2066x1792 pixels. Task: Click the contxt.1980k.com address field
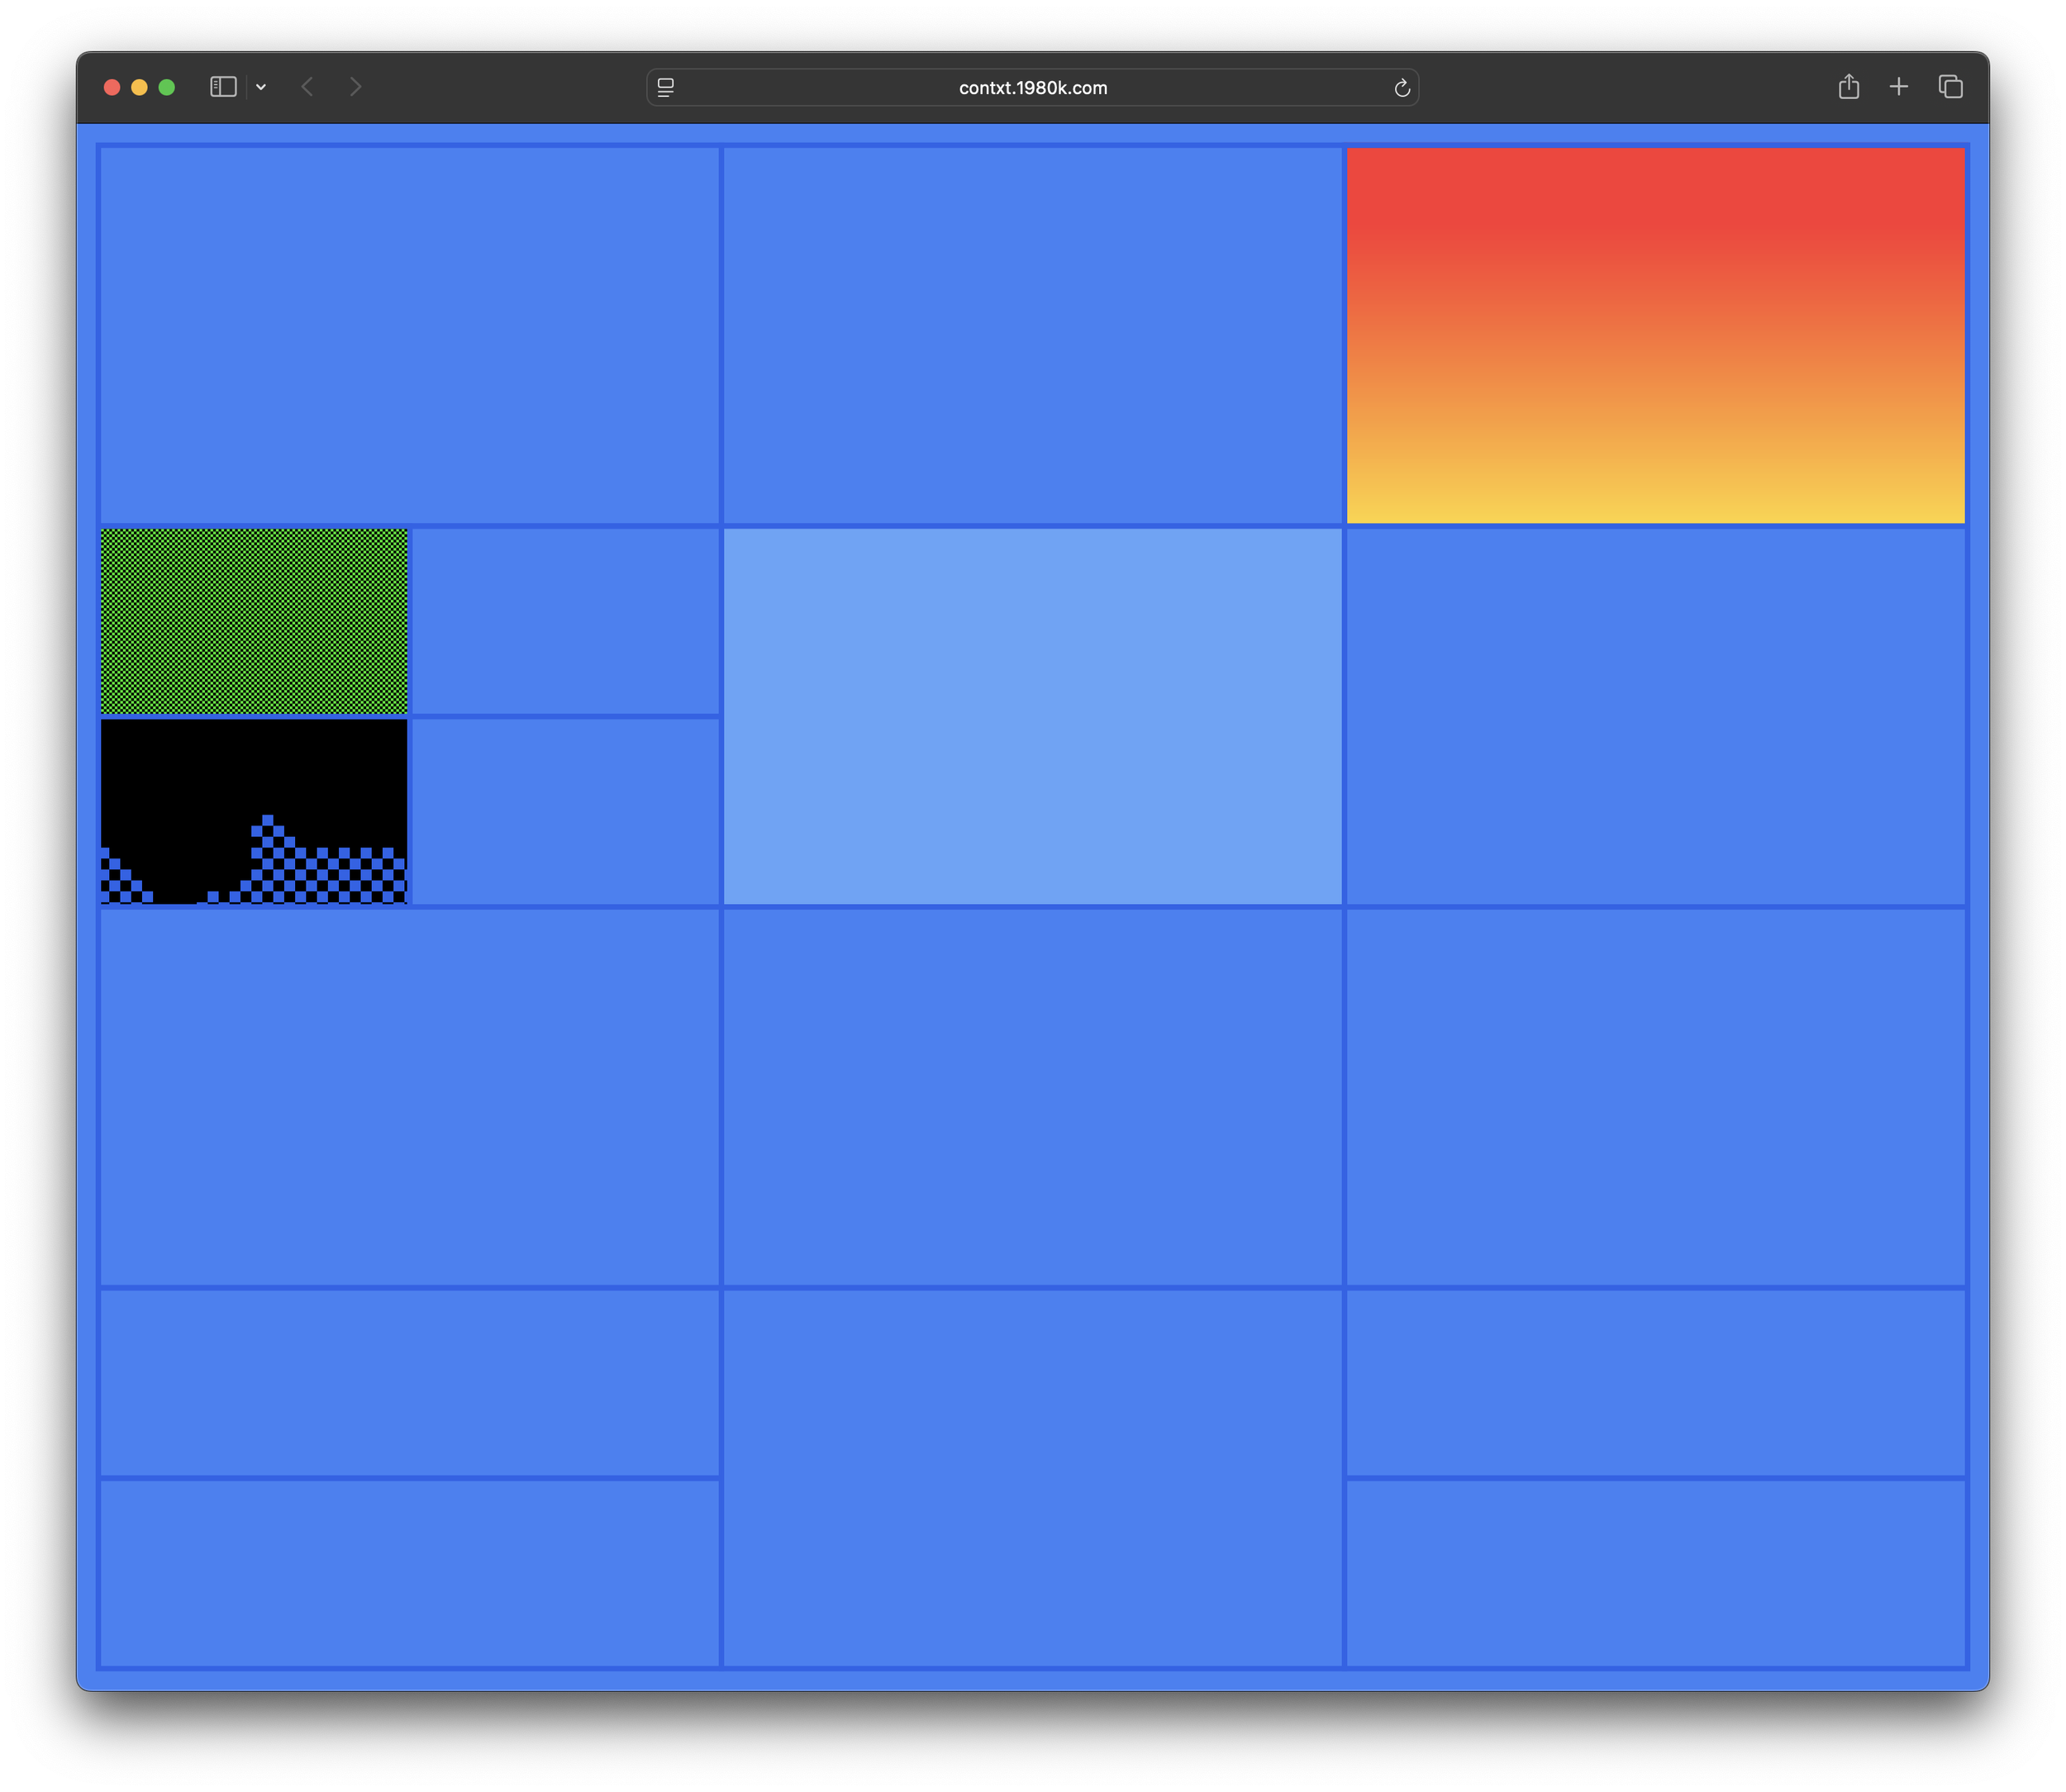click(1032, 88)
